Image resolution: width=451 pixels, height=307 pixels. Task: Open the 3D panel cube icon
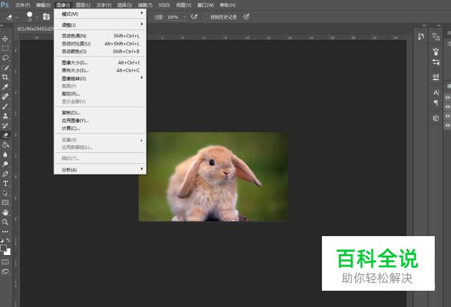coord(436,118)
